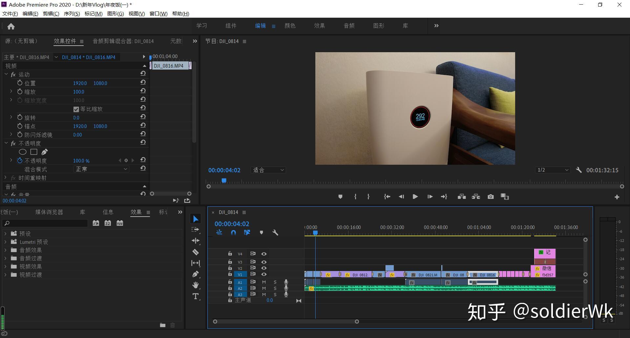Screen dimensions: 630x338
Task: Select the Hand tool
Action: [x=196, y=285]
